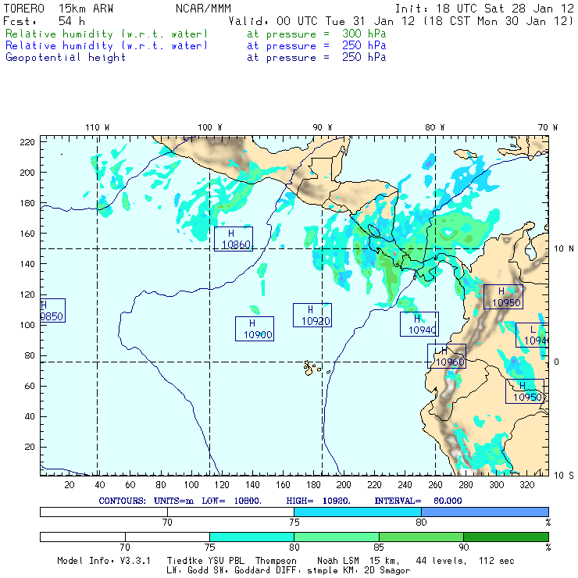Click the light green 80–85% segment of lower bar
This screenshot has height=578, width=578.
(337, 537)
